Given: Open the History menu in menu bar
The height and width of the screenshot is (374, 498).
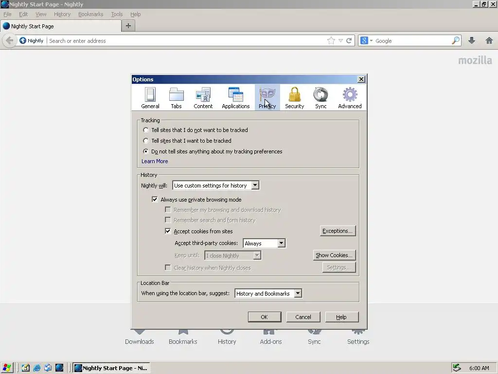Looking at the screenshot, I should pyautogui.click(x=62, y=14).
